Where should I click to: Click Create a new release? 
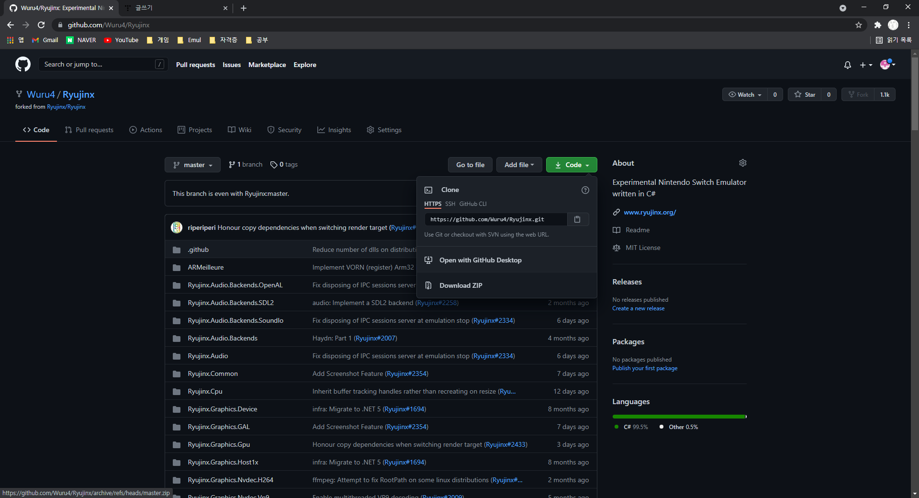click(638, 308)
